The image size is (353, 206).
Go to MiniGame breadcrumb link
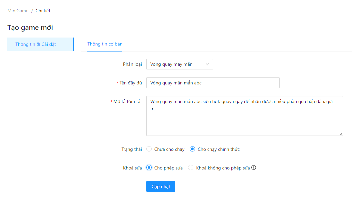tap(18, 11)
